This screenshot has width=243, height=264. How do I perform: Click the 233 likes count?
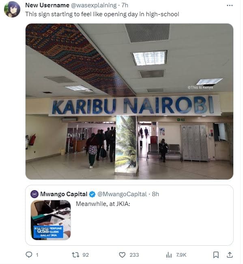[134, 255]
